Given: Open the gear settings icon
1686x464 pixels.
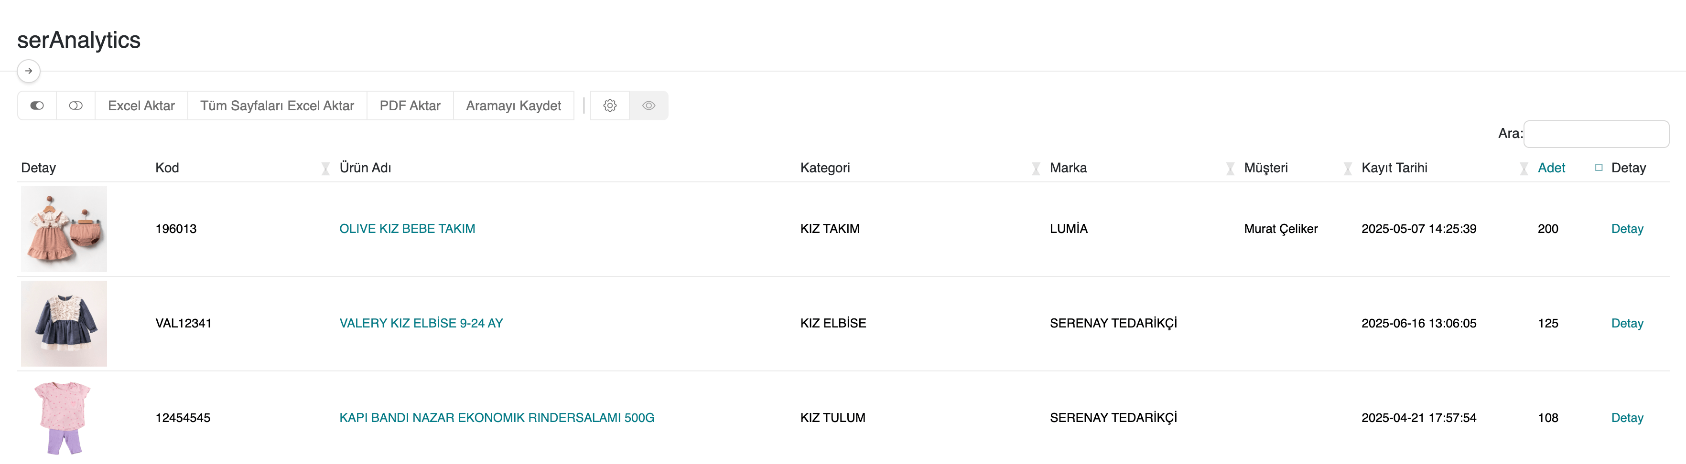Looking at the screenshot, I should [x=610, y=105].
